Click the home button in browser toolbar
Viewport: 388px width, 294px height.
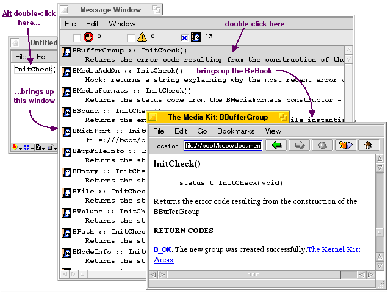click(x=368, y=145)
